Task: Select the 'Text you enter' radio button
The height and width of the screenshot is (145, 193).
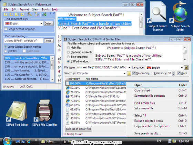Action: point(68,57)
